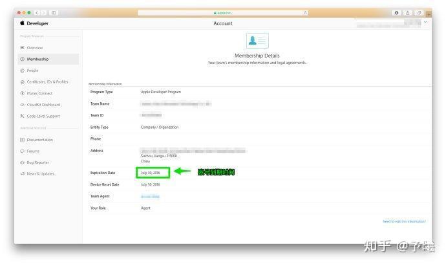This screenshot has width=446, height=264.
Task: Select the People icon in sidebar
Action: 23,71
